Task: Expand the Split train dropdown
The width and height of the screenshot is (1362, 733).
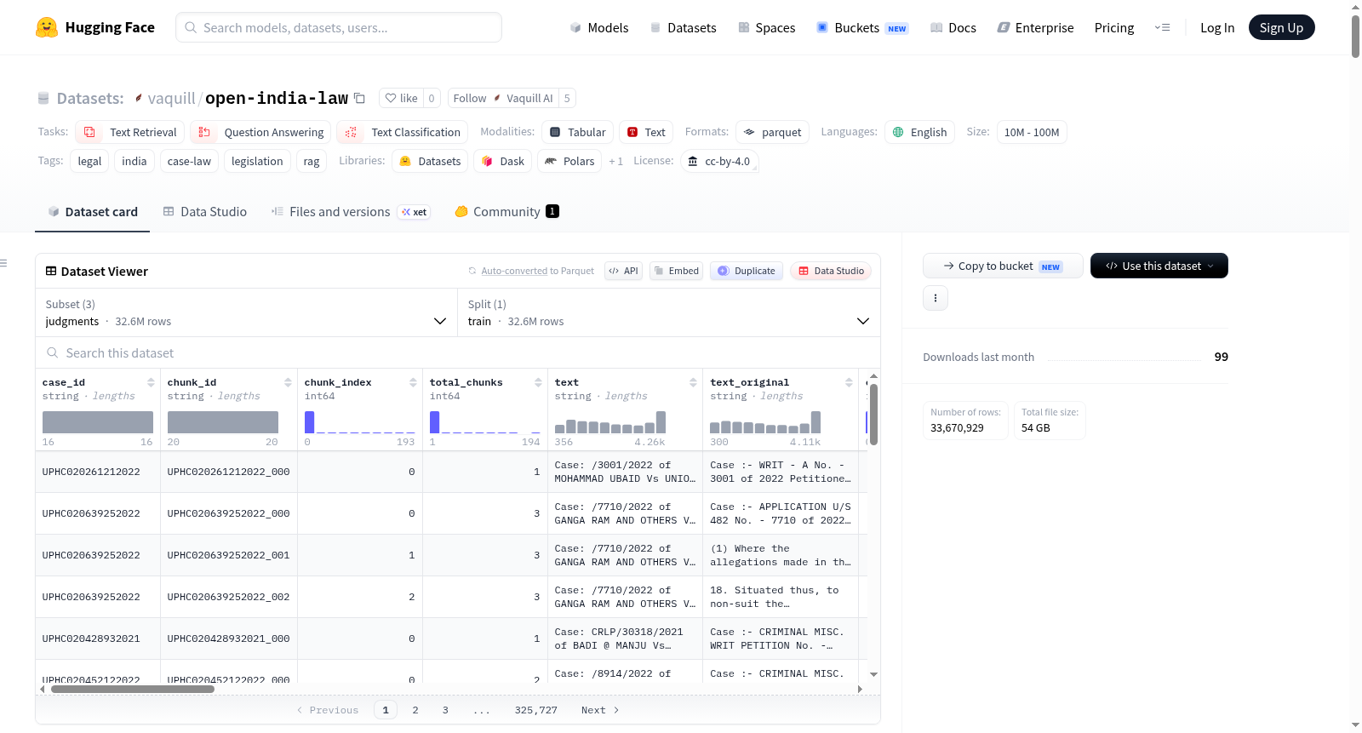Action: click(669, 313)
